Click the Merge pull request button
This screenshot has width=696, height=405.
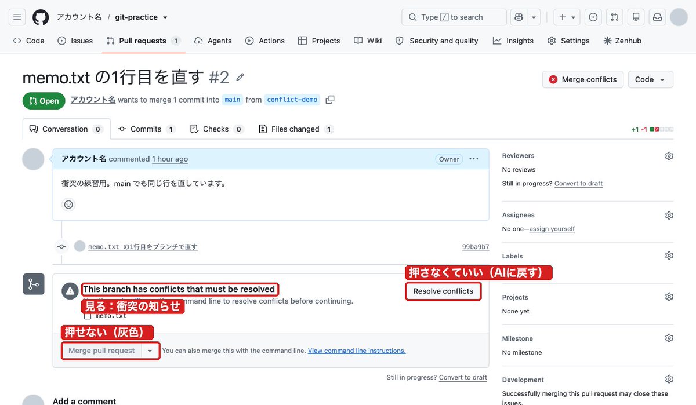(101, 351)
